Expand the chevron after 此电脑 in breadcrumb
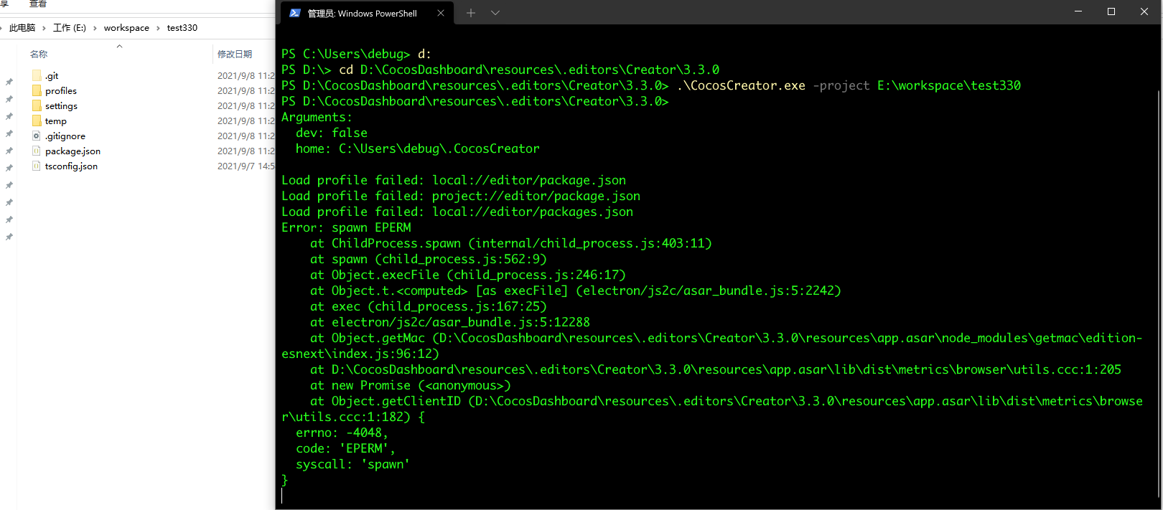Viewport: 1163px width, 510px height. click(44, 28)
